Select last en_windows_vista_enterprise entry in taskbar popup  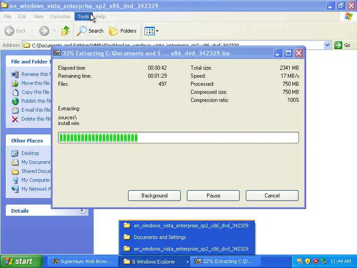click(x=187, y=249)
